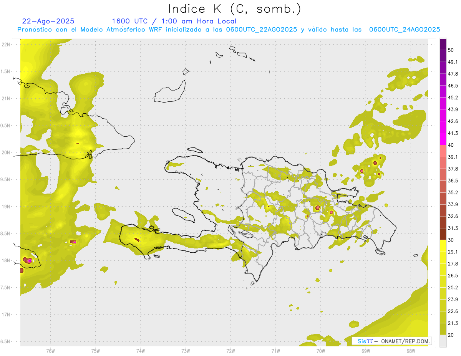Click the date label "22-Ago-2025"
The width and height of the screenshot is (461, 356).
pyautogui.click(x=48, y=21)
